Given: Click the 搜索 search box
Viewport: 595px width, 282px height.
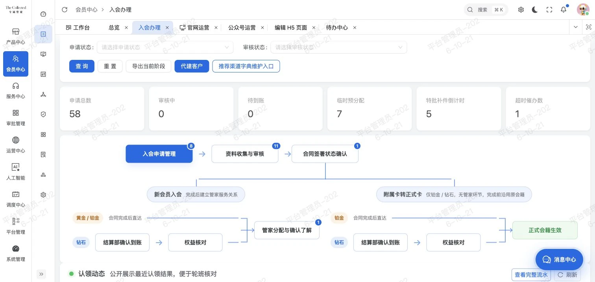Looking at the screenshot, I should coord(486,10).
